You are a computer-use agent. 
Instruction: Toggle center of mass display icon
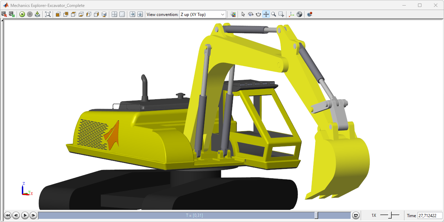tap(299, 14)
